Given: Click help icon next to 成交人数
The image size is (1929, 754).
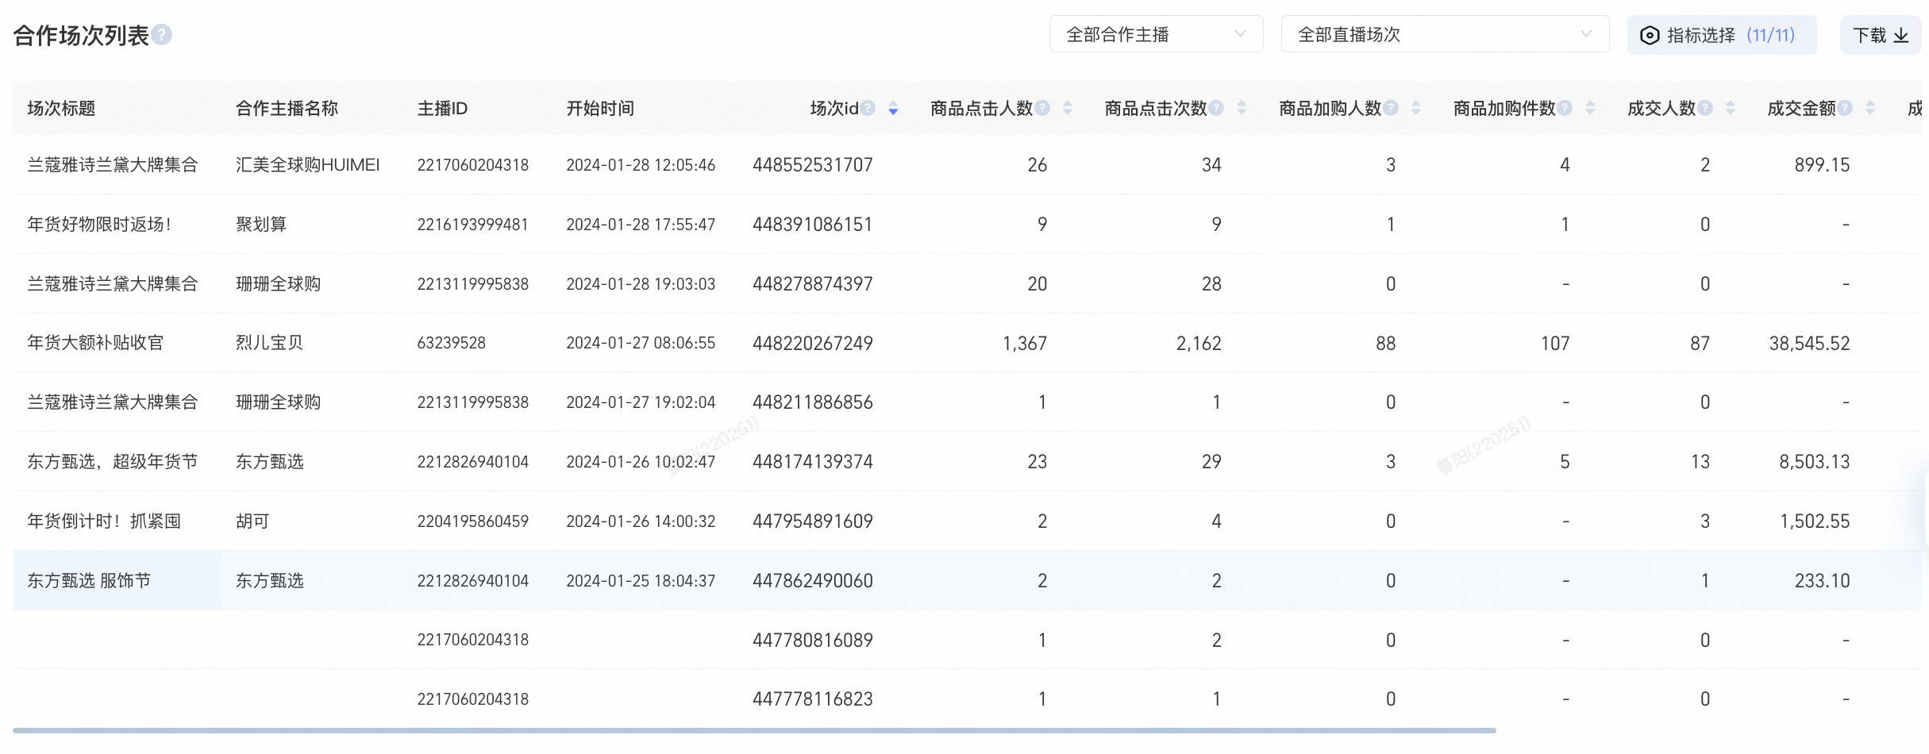Looking at the screenshot, I should (1705, 108).
